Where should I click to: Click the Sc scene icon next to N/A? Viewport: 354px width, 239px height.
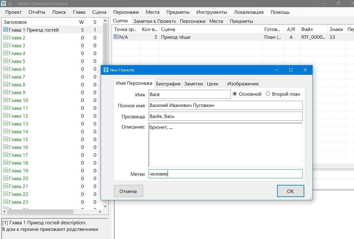[116, 37]
